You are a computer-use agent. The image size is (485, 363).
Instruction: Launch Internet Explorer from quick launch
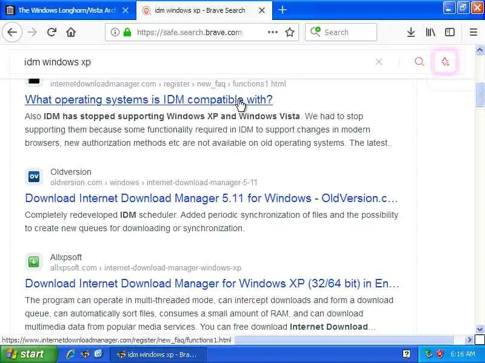coord(71,354)
